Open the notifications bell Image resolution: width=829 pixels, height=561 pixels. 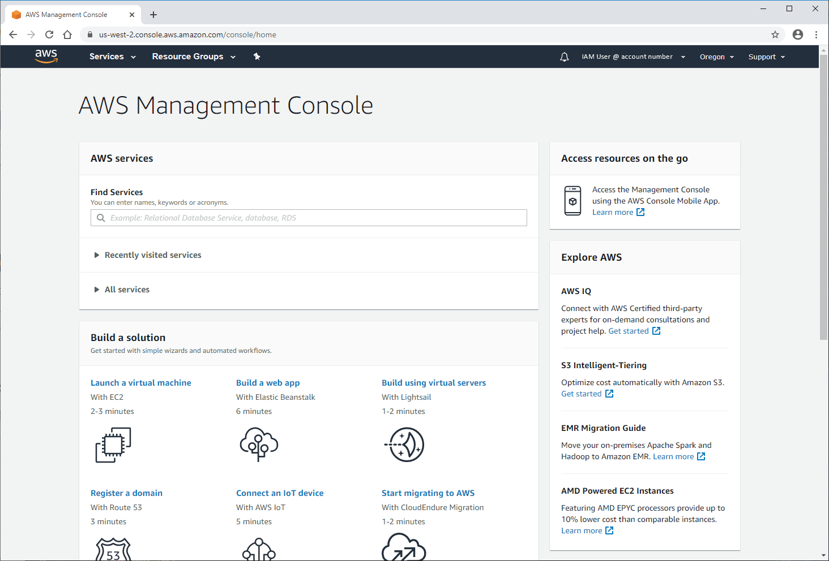tap(564, 57)
